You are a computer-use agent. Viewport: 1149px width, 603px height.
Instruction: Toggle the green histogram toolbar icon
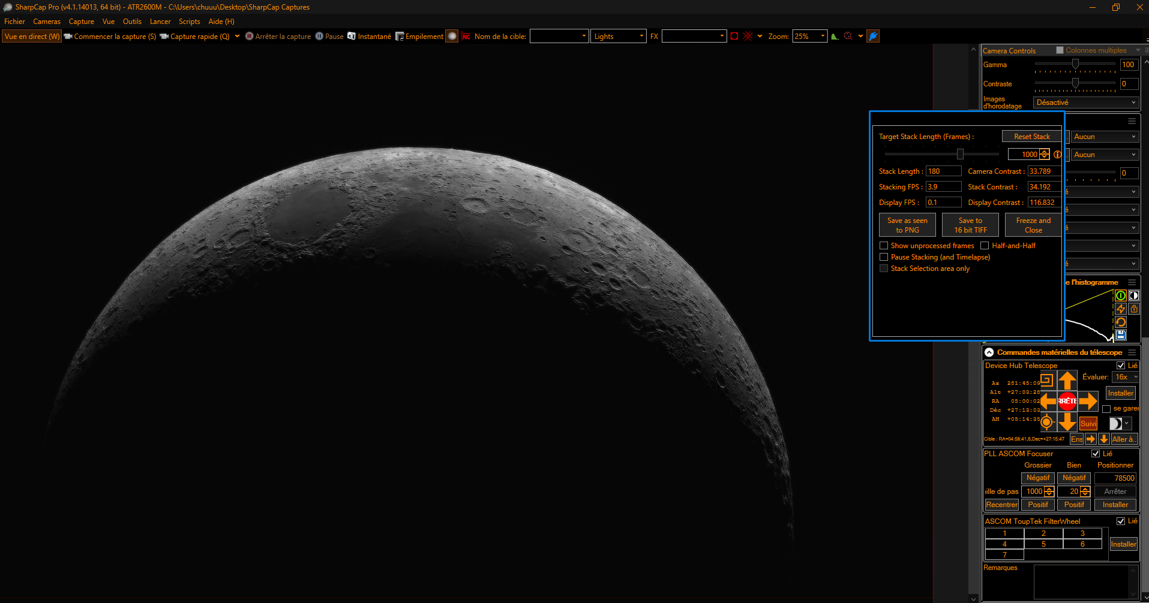click(x=835, y=37)
